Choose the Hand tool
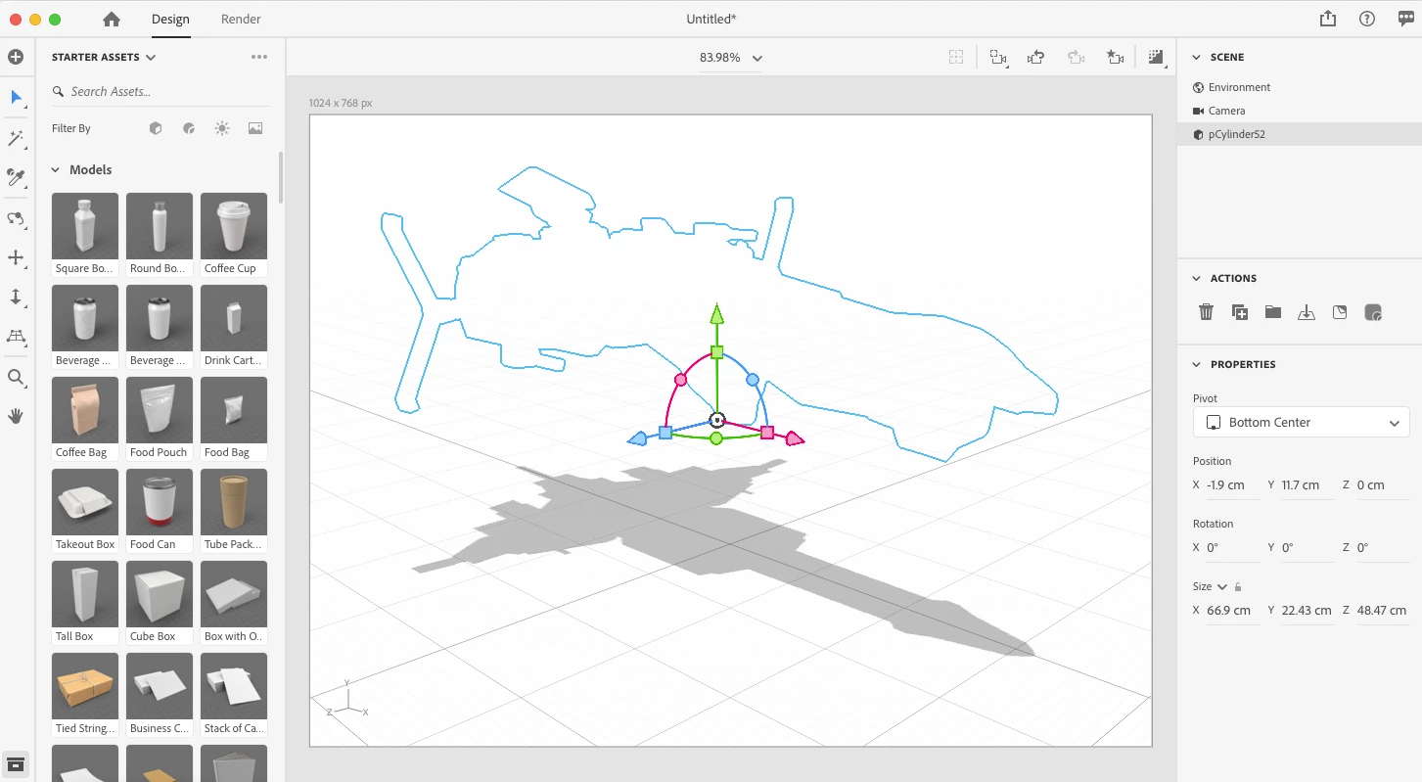1422x782 pixels. tap(16, 416)
